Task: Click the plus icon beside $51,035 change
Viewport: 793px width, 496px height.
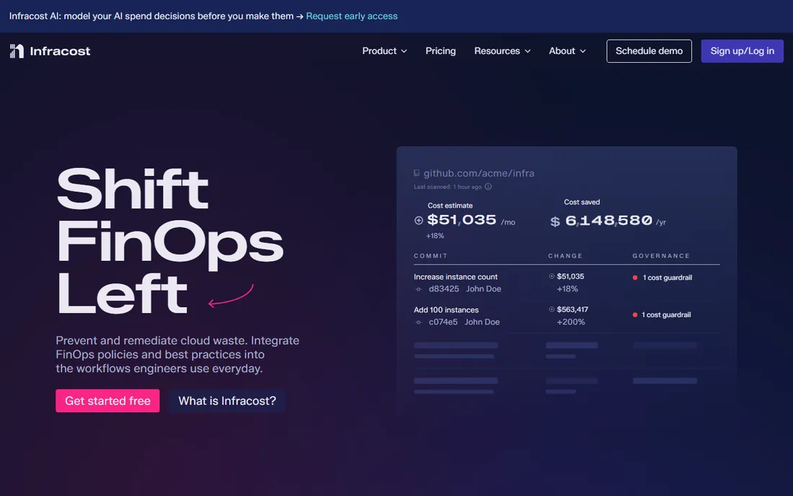Action: coord(551,276)
